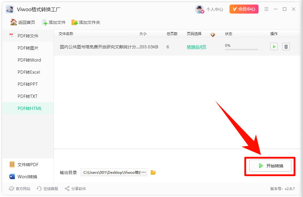This screenshot has height=197, width=303.
Task: Open the 文件转PDF category
Action: 28,165
